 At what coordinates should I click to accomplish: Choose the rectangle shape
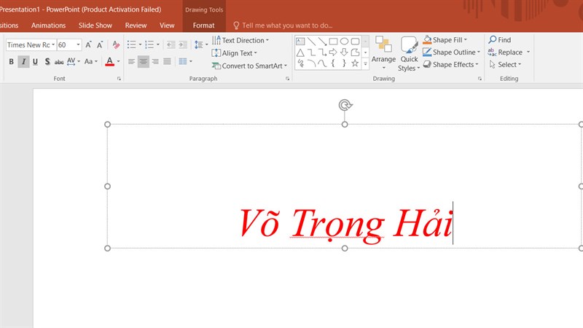[x=334, y=42]
